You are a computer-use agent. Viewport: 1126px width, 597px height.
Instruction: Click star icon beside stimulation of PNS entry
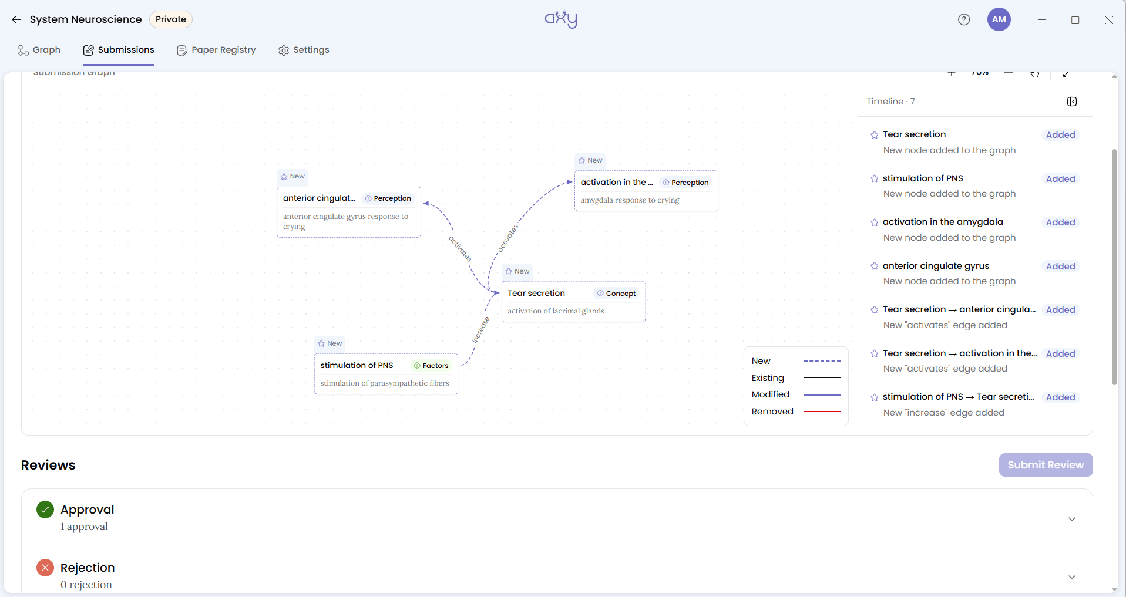pos(875,178)
